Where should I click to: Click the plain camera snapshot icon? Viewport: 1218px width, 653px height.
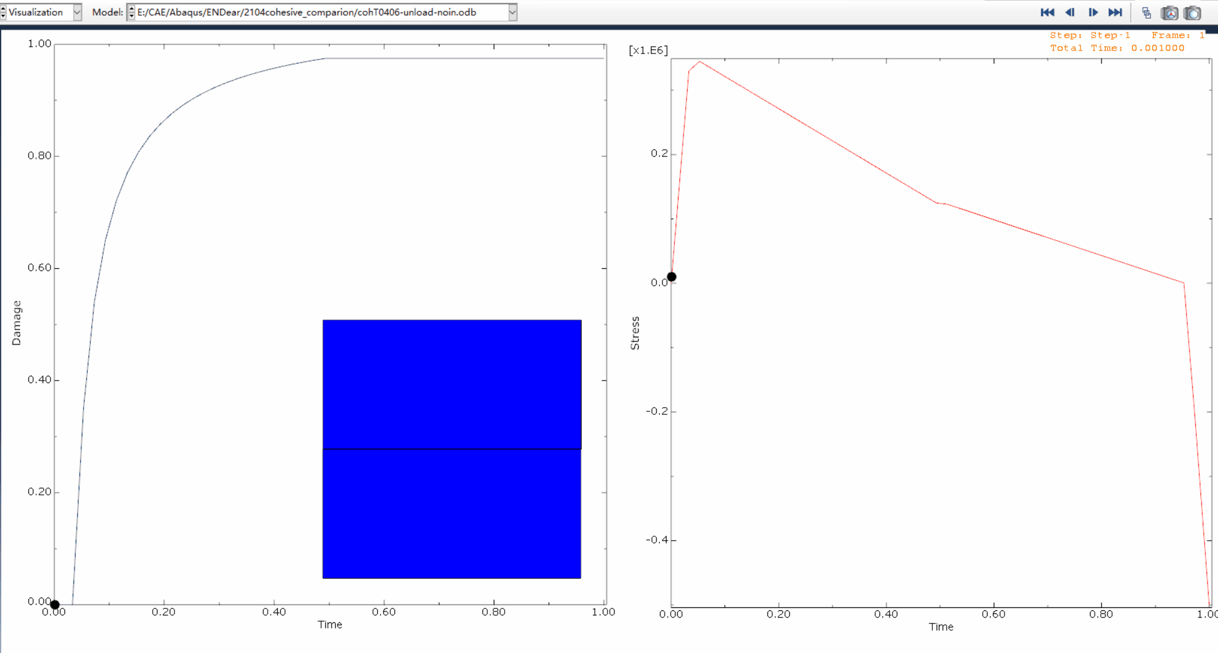click(1192, 13)
